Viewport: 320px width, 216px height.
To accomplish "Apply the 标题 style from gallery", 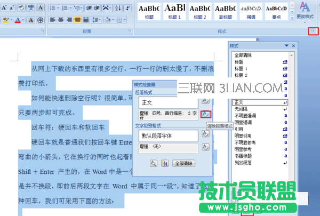I will (149, 11).
